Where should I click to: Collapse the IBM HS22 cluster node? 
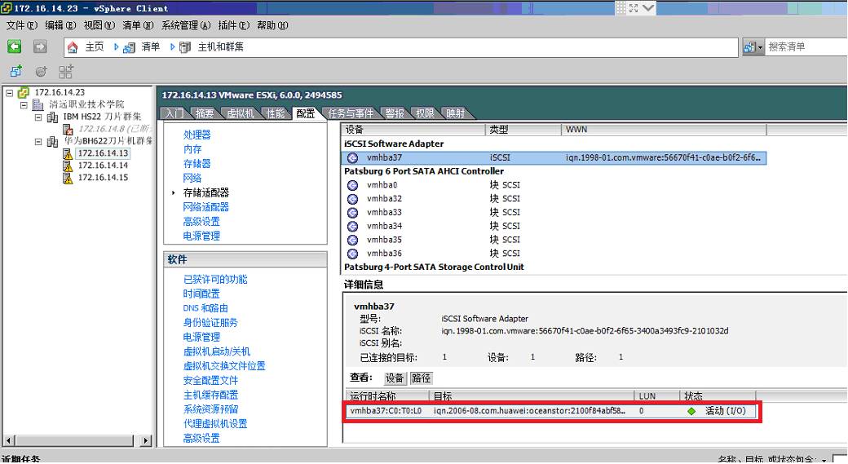pos(38,117)
